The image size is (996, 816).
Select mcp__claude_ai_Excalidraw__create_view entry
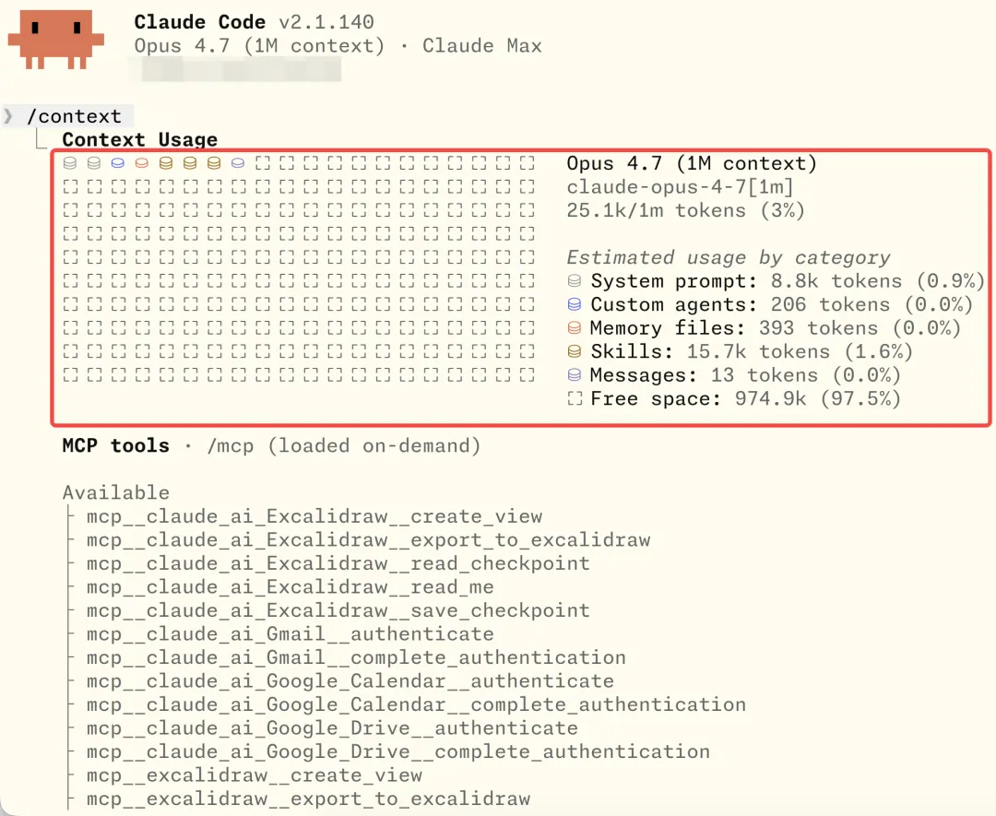(314, 516)
